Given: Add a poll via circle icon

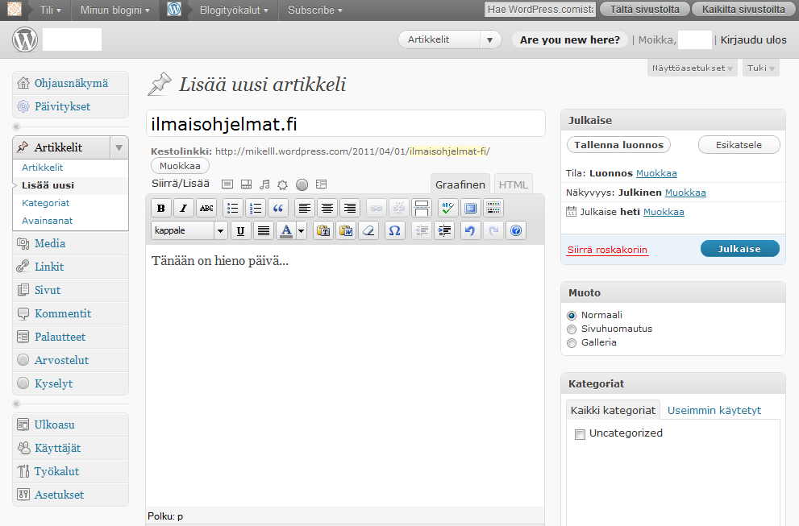Looking at the screenshot, I should [x=302, y=184].
